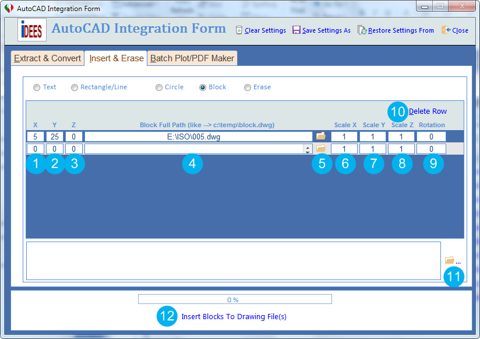Click the Block Full Path column header

207,125
